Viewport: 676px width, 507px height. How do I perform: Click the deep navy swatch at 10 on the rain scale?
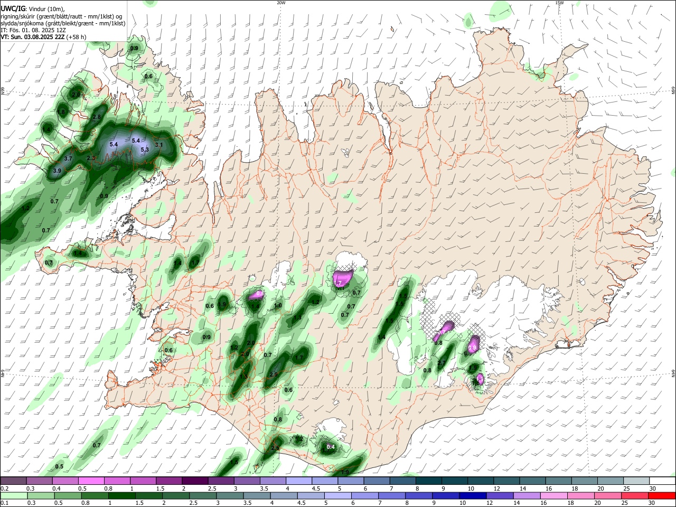click(x=472, y=495)
